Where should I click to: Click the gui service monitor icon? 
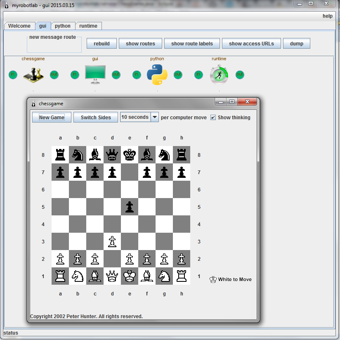click(95, 75)
